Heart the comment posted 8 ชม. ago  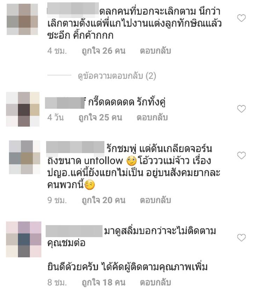coord(241,238)
